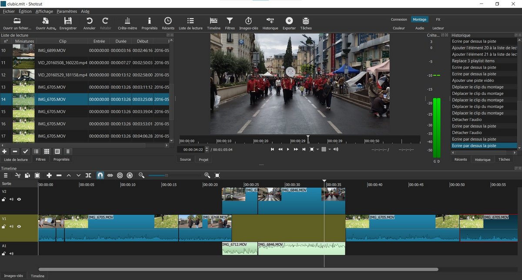
Task: Lock the A1 audio track
Action: pos(4,253)
